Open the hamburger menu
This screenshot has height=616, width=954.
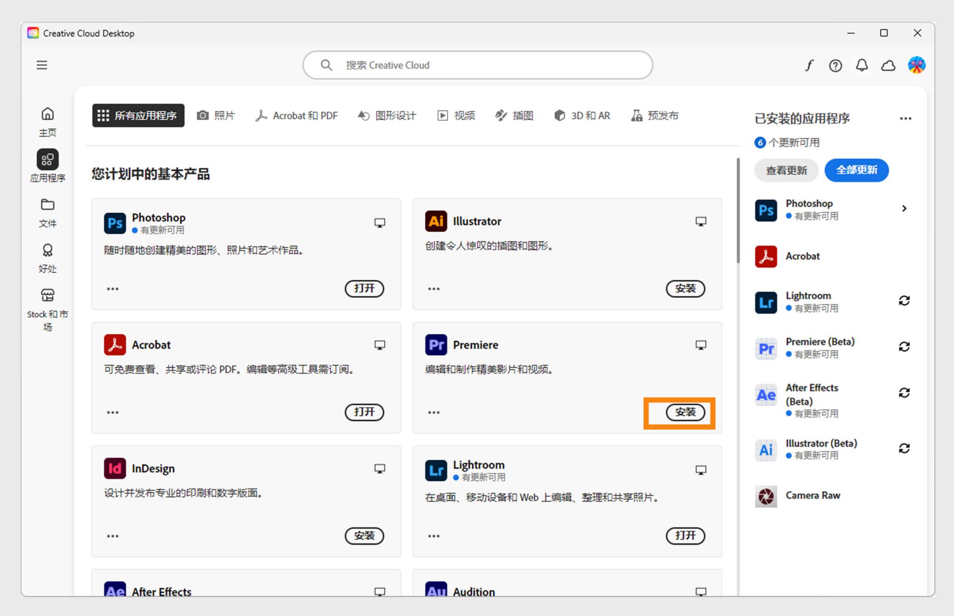coord(42,65)
